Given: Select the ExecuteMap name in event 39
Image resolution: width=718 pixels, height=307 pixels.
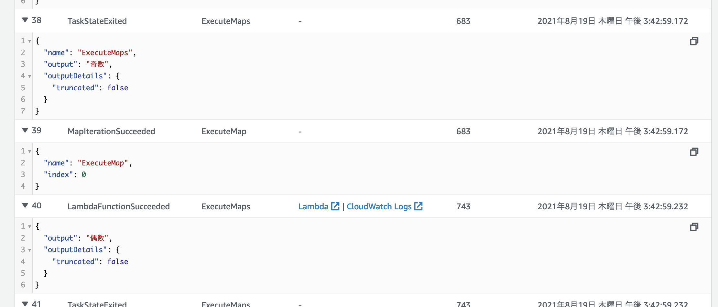Looking at the screenshot, I should pyautogui.click(x=103, y=163).
